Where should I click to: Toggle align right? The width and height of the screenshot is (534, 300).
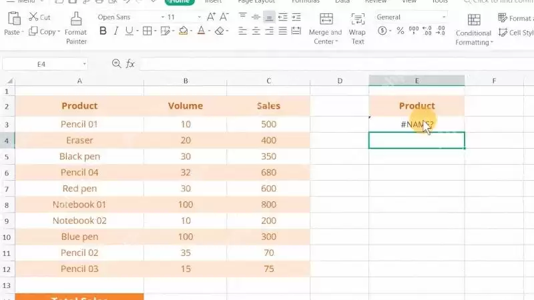point(269,31)
